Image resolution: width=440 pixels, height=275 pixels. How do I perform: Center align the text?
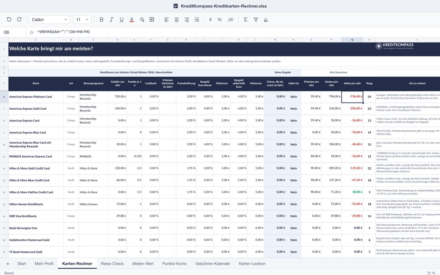point(177,19)
